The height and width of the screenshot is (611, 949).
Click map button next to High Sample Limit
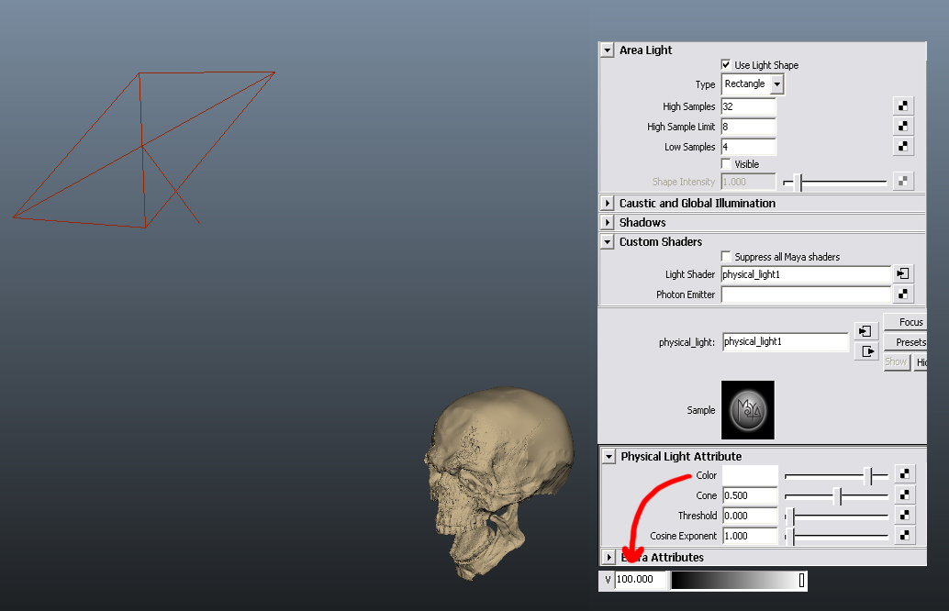pyautogui.click(x=902, y=126)
